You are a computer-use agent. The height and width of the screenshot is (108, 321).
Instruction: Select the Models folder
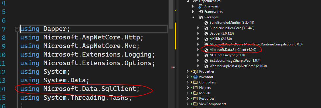point(205,93)
